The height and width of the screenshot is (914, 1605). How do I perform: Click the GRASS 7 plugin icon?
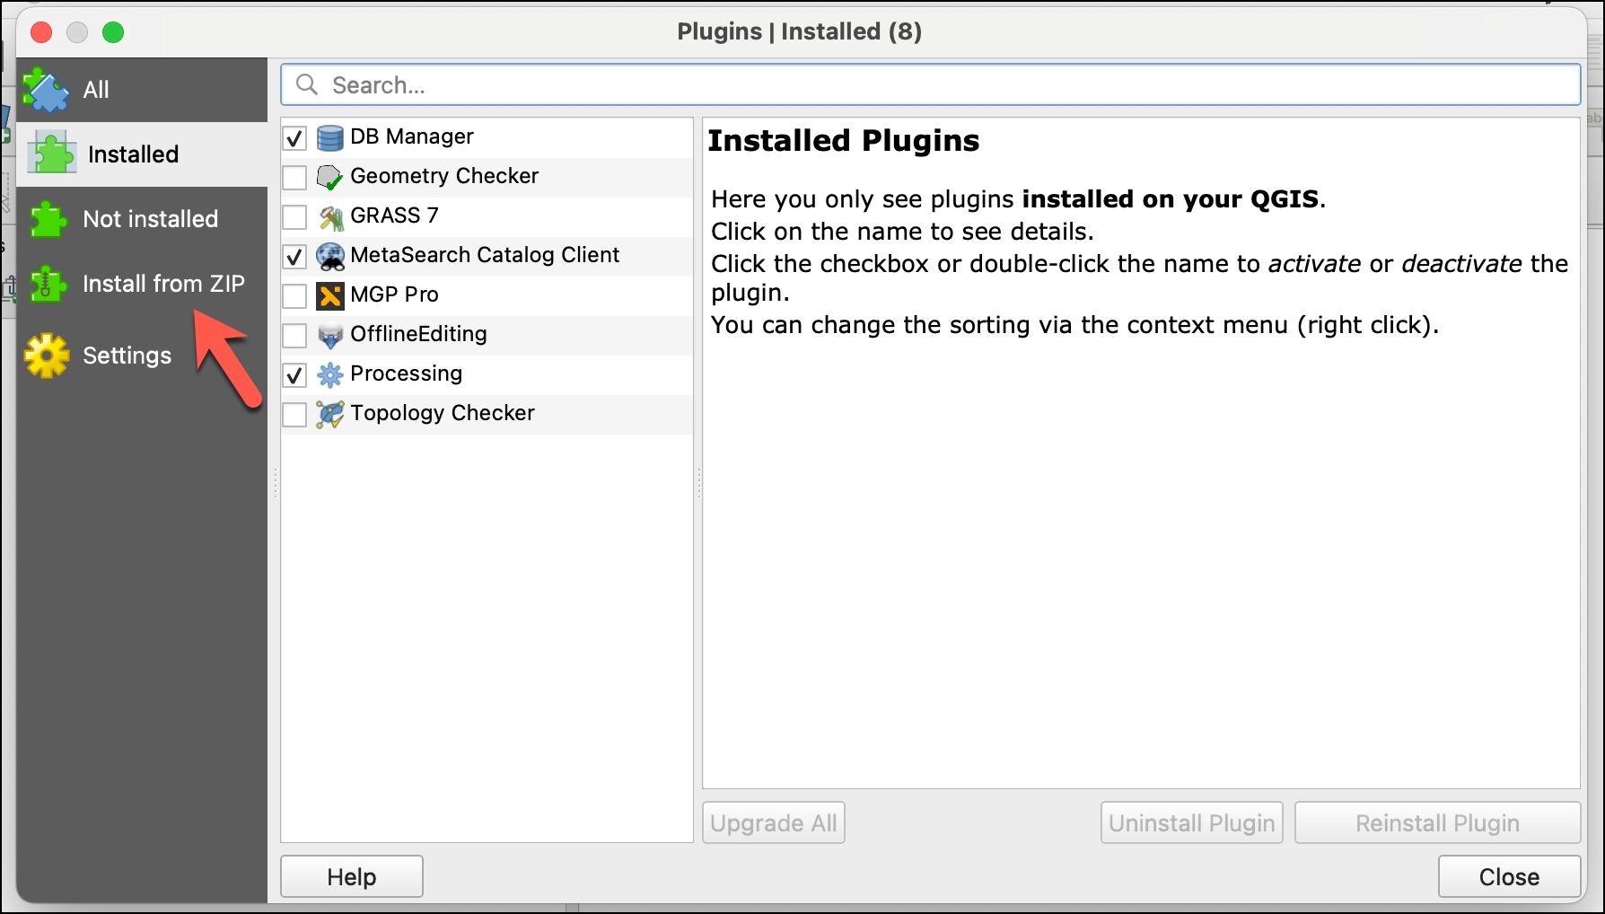tap(330, 216)
